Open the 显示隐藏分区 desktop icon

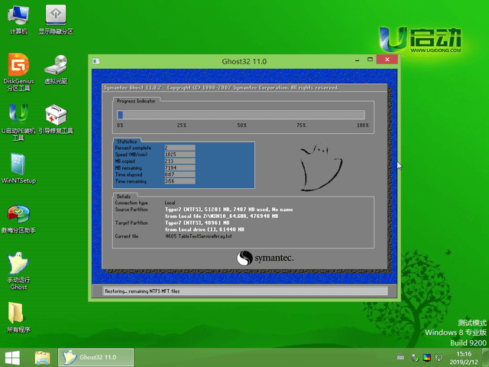pos(56,17)
